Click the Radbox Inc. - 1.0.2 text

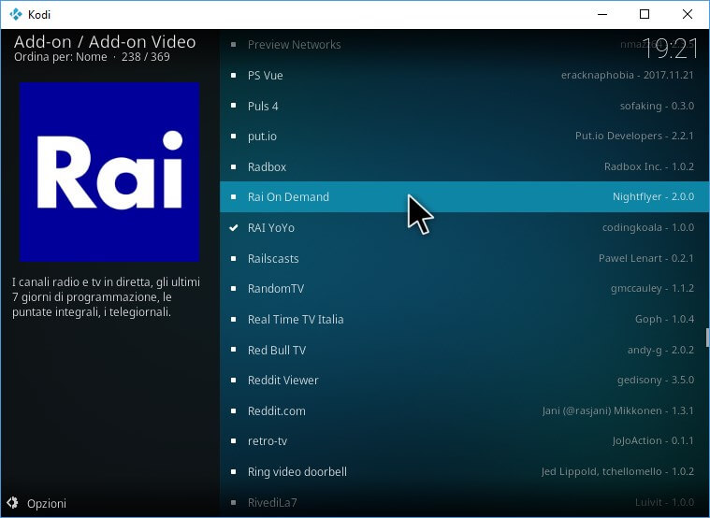(x=649, y=166)
